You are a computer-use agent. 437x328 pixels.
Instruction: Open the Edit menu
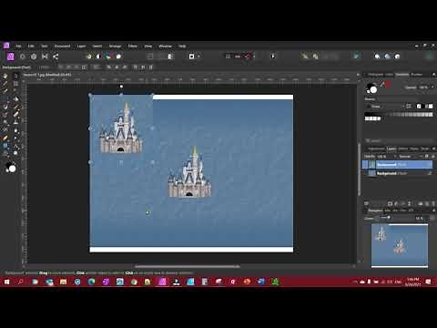31,46
